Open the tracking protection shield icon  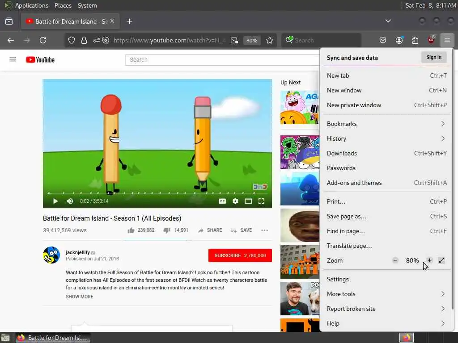tap(71, 40)
